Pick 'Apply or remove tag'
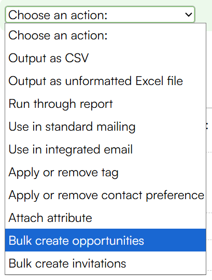212x280 pixels. point(105,172)
